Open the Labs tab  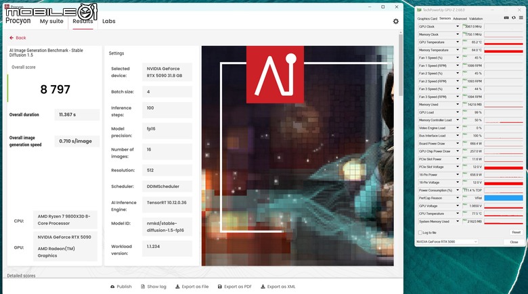109,21
